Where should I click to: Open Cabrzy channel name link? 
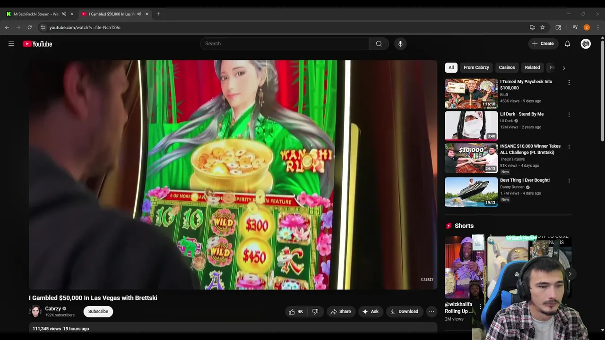(x=53, y=309)
